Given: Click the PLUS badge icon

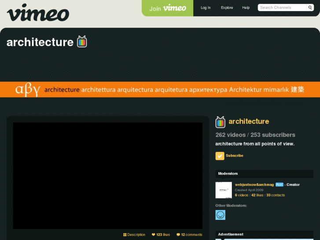Looking at the screenshot, I should [x=280, y=185].
